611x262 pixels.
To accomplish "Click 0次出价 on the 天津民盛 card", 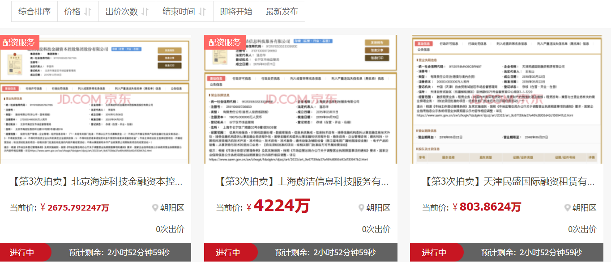I will pyautogui.click(x=582, y=229).
